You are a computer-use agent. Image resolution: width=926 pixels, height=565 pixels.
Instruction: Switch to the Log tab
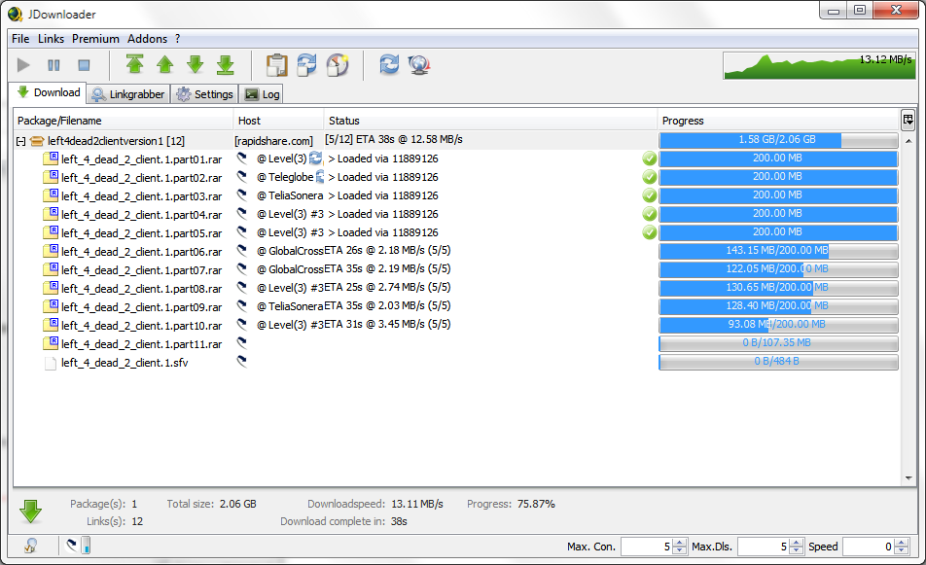pos(262,94)
